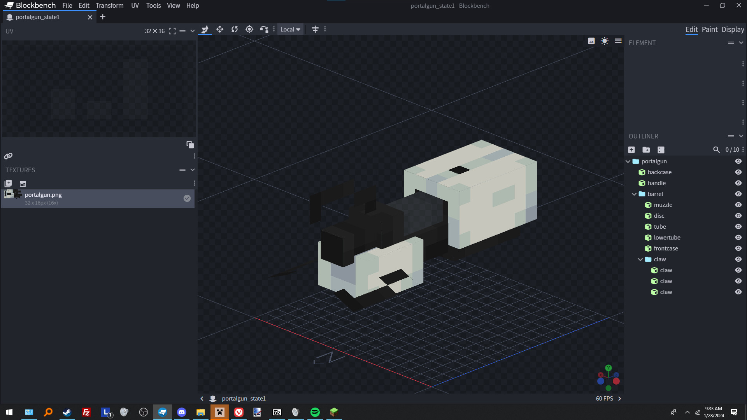Open the Outliner search icon

(717, 150)
